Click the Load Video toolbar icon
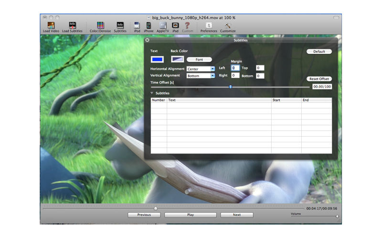The image size is (382, 238). pos(51,27)
